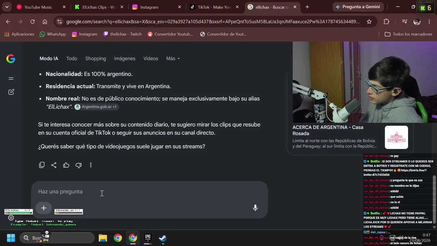437x246 pixels.
Task: Switch to the TikTok tab
Action: 215,7
